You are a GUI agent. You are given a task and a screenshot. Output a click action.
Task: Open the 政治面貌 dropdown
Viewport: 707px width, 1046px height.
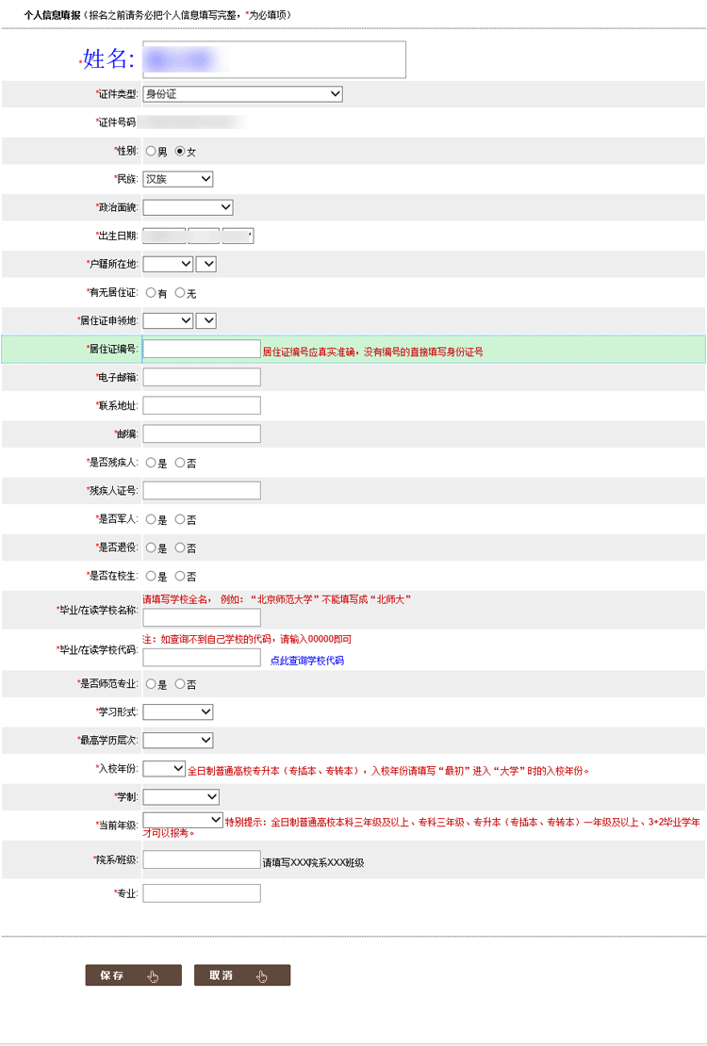coord(188,207)
